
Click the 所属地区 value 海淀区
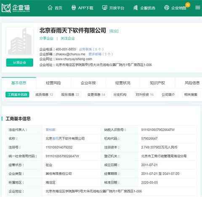click(x=50, y=183)
